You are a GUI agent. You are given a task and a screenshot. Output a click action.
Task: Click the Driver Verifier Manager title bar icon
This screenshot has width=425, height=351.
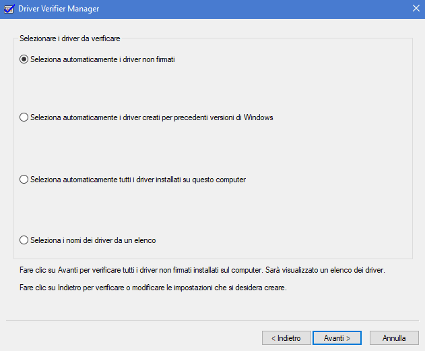pyautogui.click(x=9, y=9)
